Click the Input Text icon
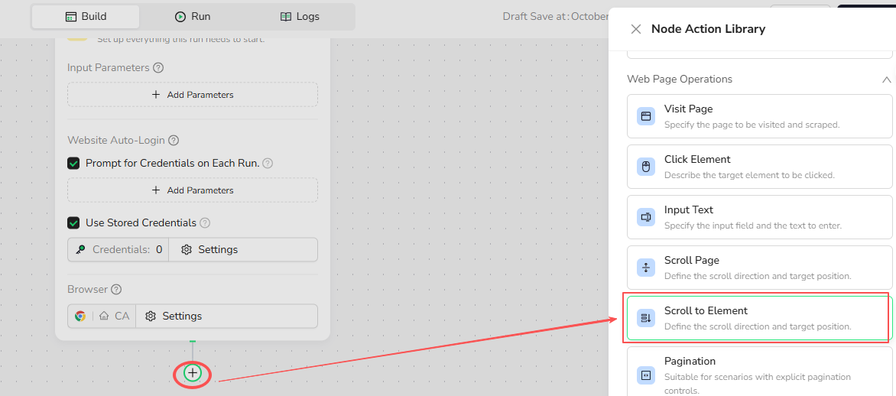Viewport: 896px width, 396px height. 646,217
